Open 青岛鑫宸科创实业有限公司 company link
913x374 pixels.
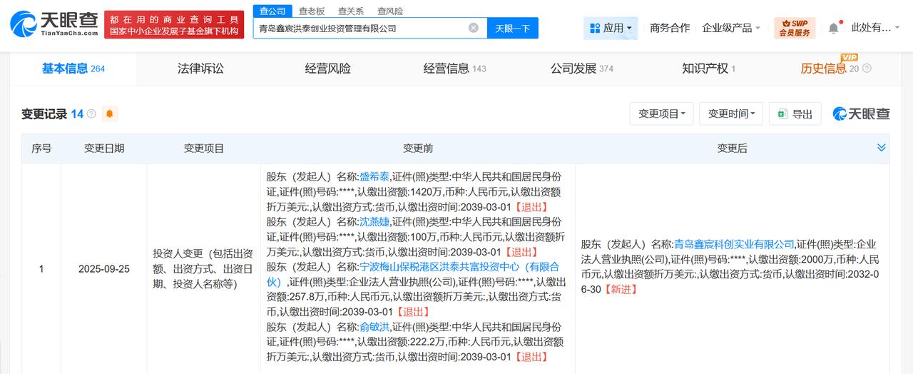[x=734, y=244]
